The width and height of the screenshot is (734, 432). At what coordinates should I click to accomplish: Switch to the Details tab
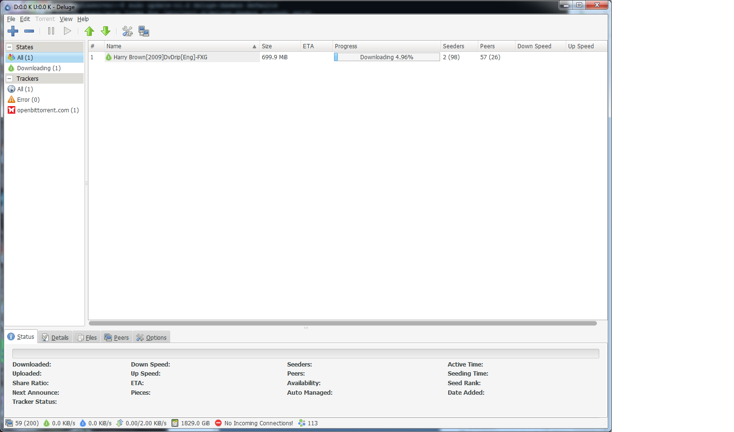(x=55, y=337)
